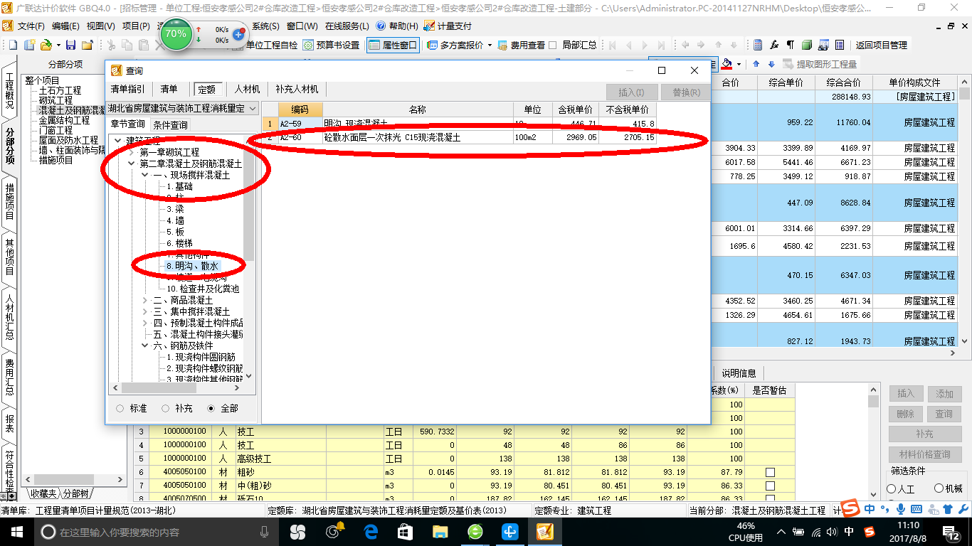Viewport: 972px width, 546px height.
Task: Click 计量支付 in the menu bar
Action: click(448, 26)
